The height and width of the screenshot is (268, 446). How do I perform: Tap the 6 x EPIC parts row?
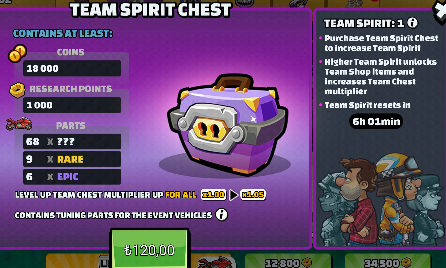tap(72, 177)
